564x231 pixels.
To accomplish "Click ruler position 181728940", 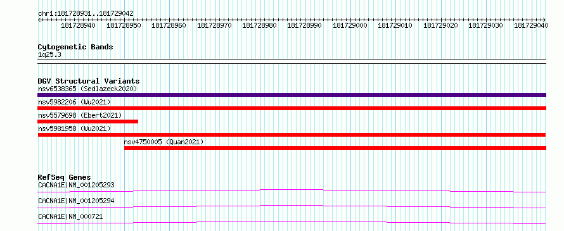I will (79, 25).
